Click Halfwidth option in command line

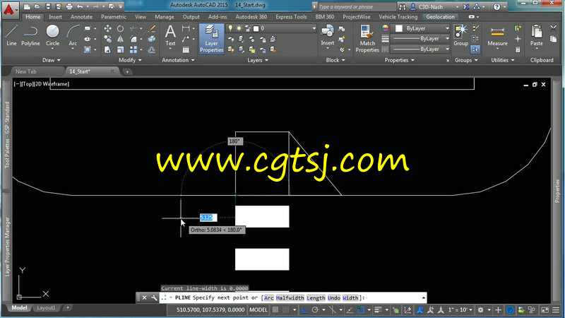pyautogui.click(x=290, y=298)
